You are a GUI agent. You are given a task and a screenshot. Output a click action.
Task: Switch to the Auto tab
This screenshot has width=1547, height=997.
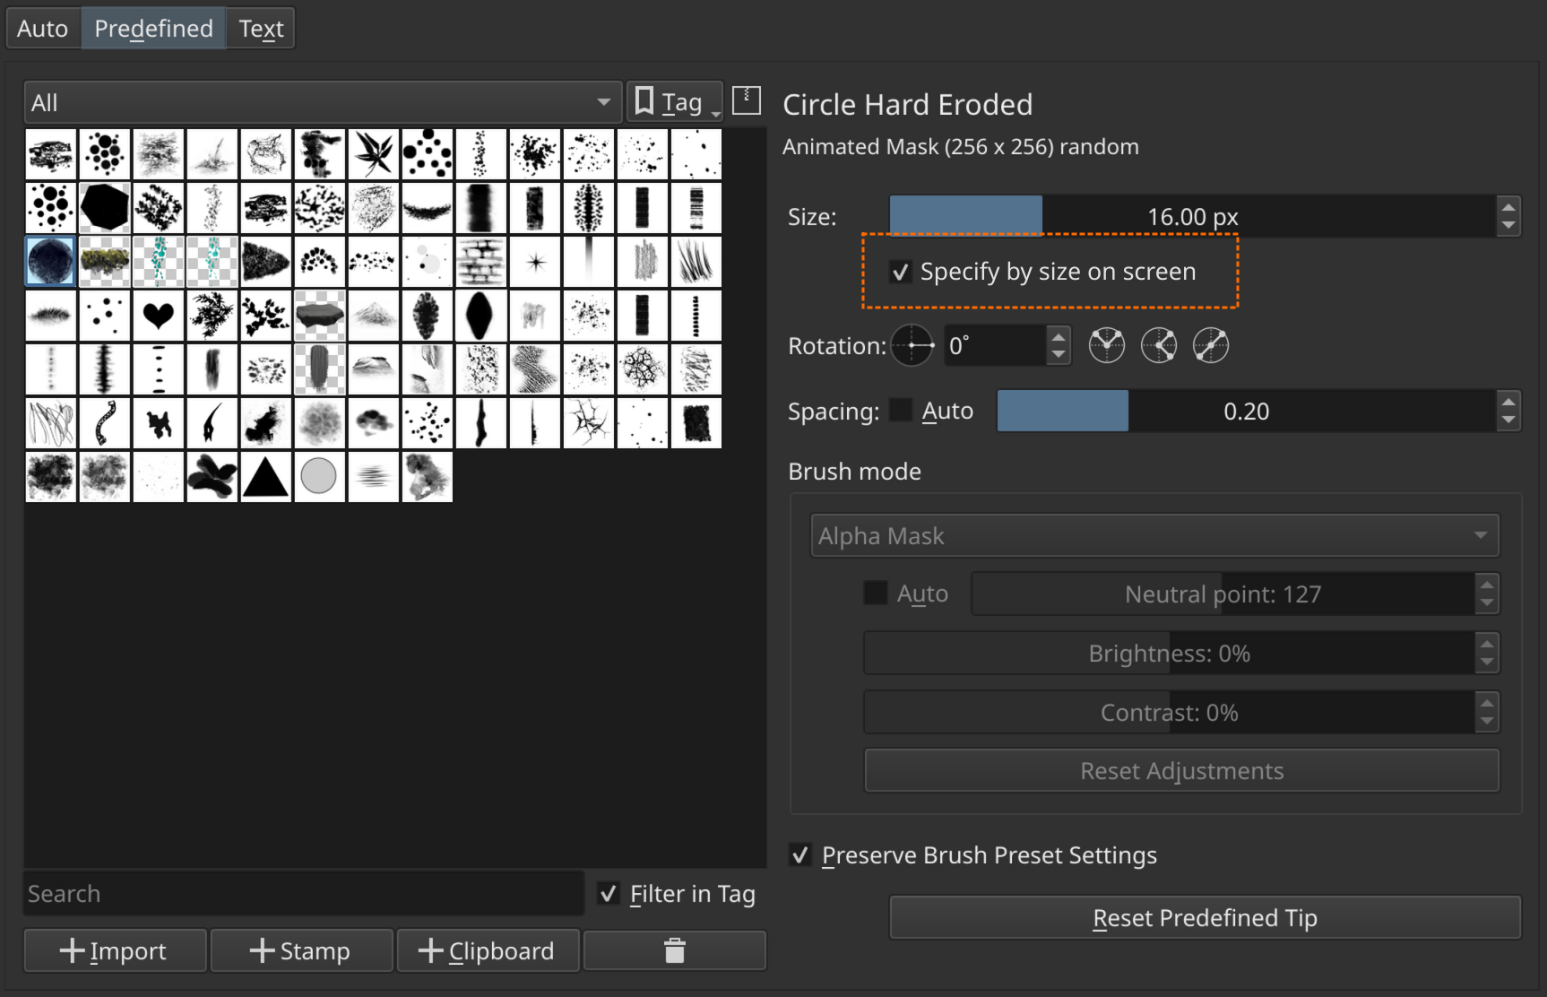tap(43, 29)
